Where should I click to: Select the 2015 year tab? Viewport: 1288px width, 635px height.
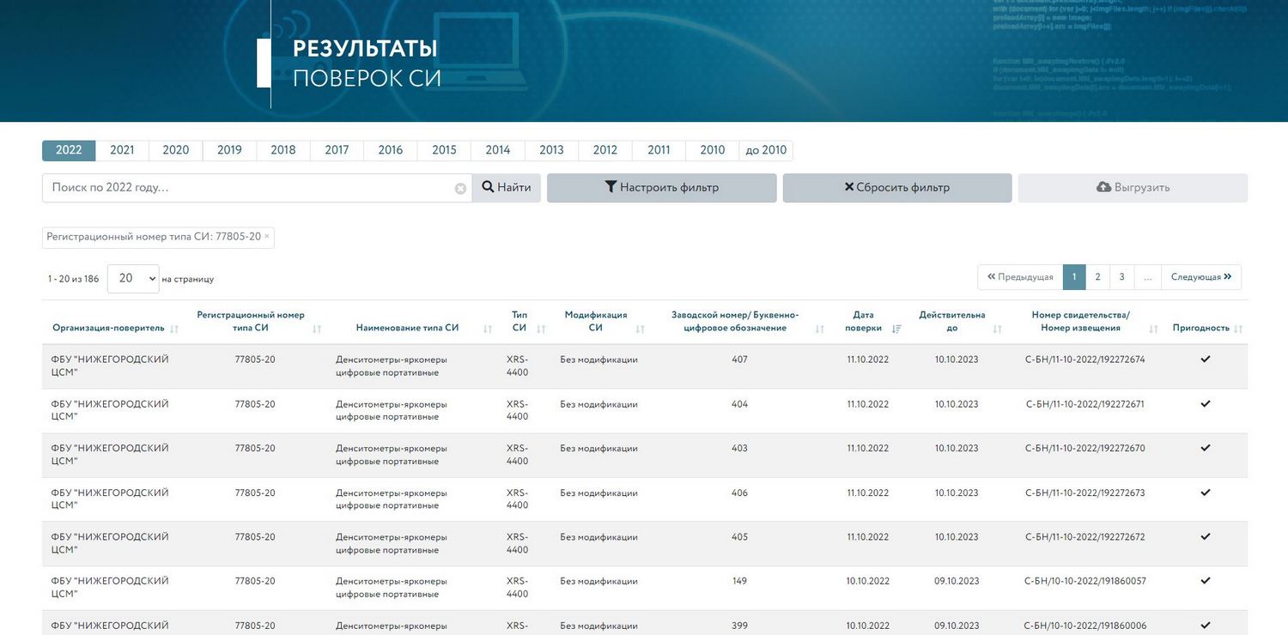click(444, 150)
